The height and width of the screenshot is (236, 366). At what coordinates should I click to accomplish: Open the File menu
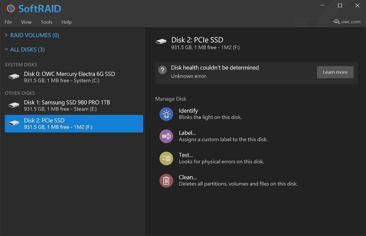[8, 22]
